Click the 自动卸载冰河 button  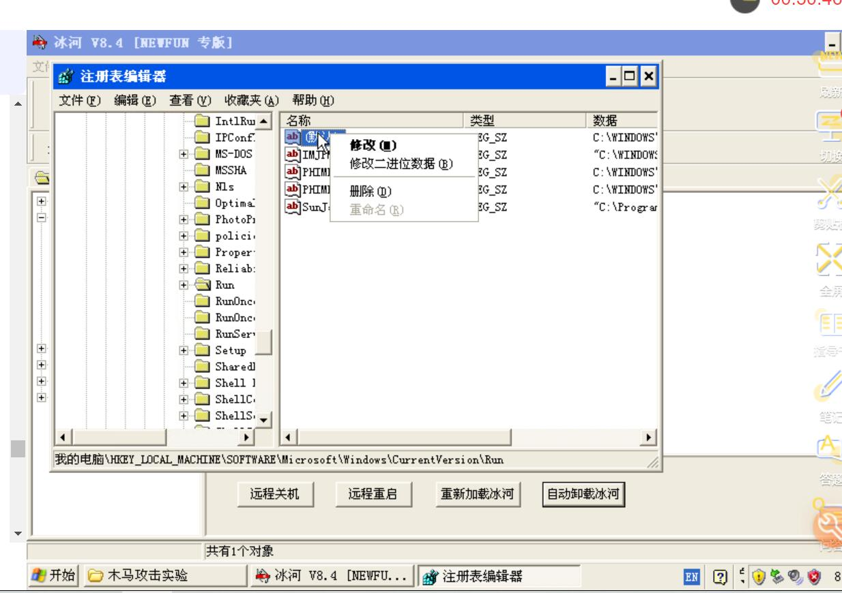[584, 493]
